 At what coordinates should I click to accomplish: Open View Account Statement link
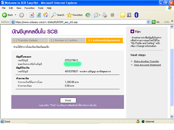tap(148, 65)
